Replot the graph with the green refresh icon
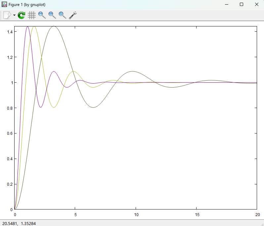Image resolution: width=264 pixels, height=226 pixels. point(22,15)
